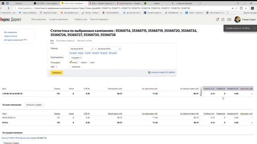Open the calendar icon of the end date
The width and height of the screenshot is (257, 144).
click(x=120, y=49)
